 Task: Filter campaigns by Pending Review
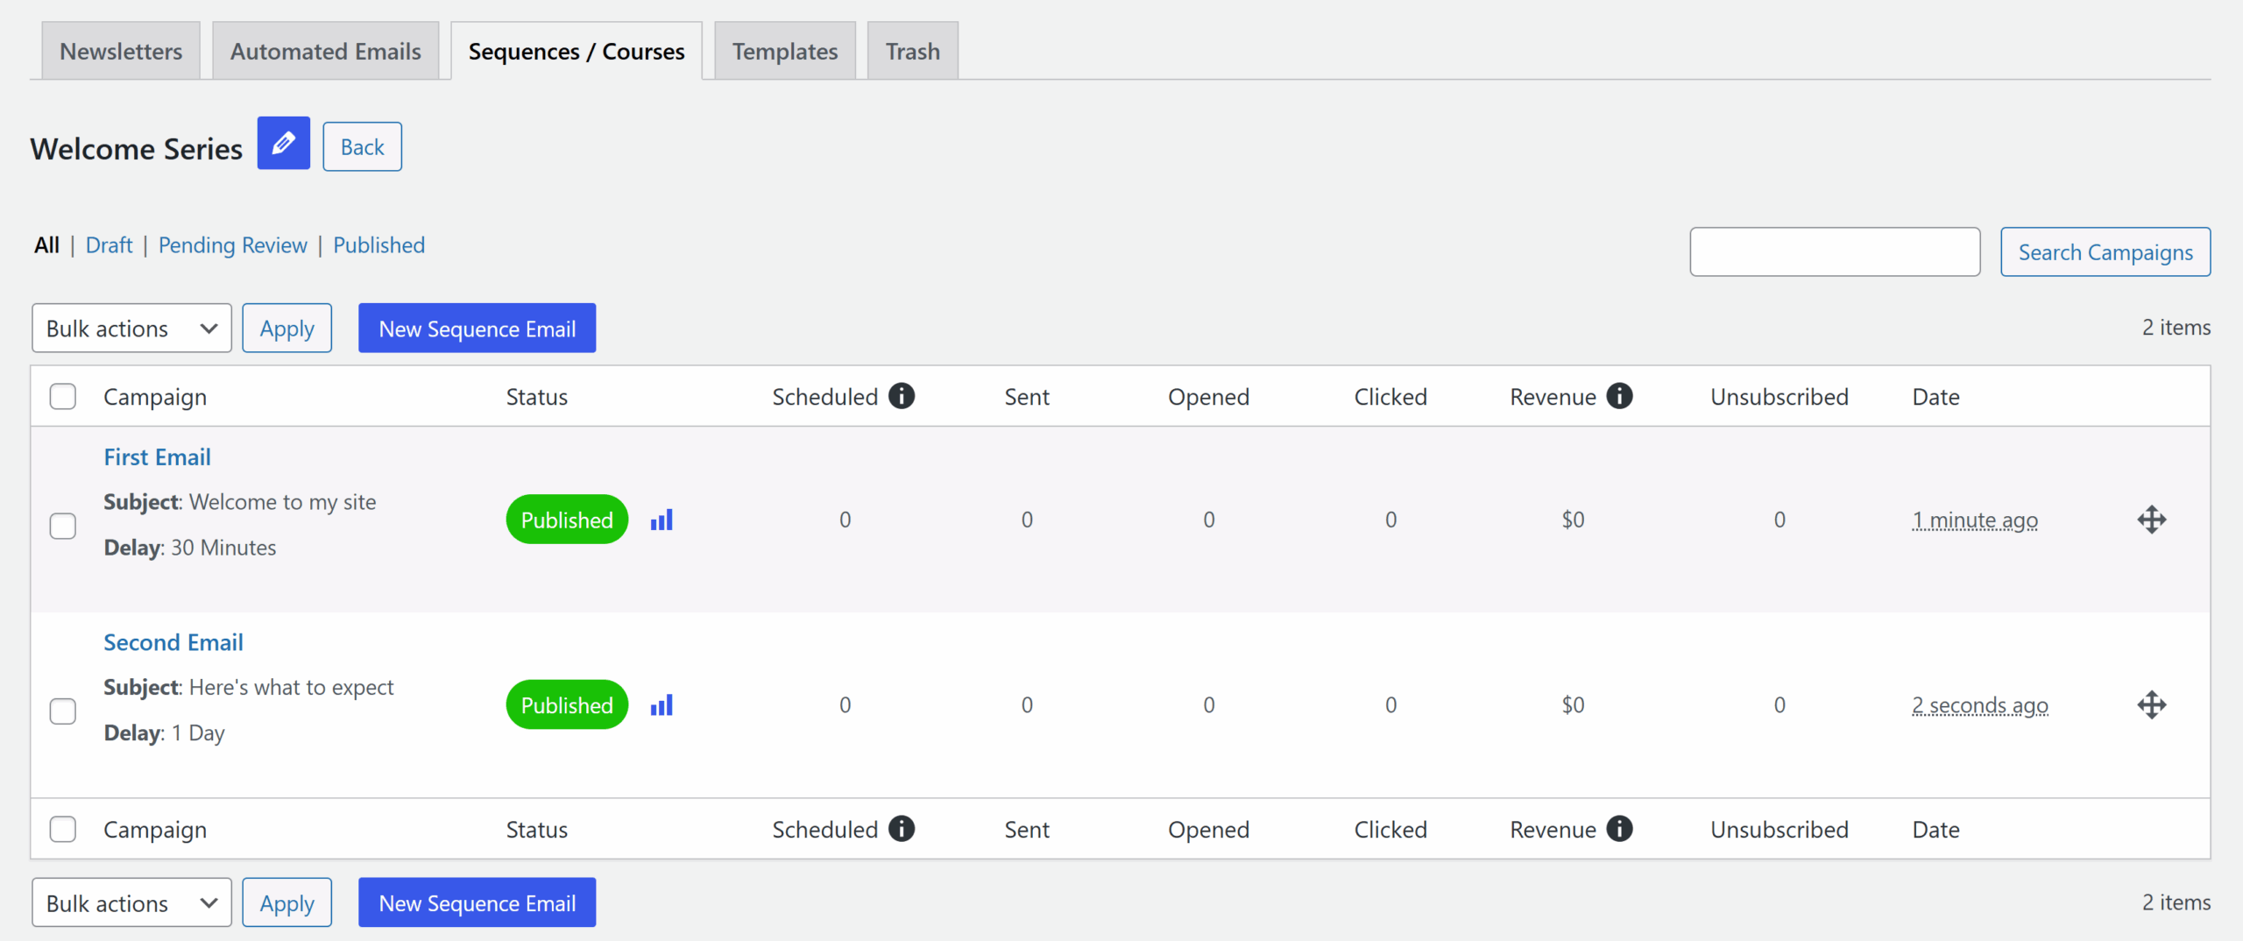point(232,245)
